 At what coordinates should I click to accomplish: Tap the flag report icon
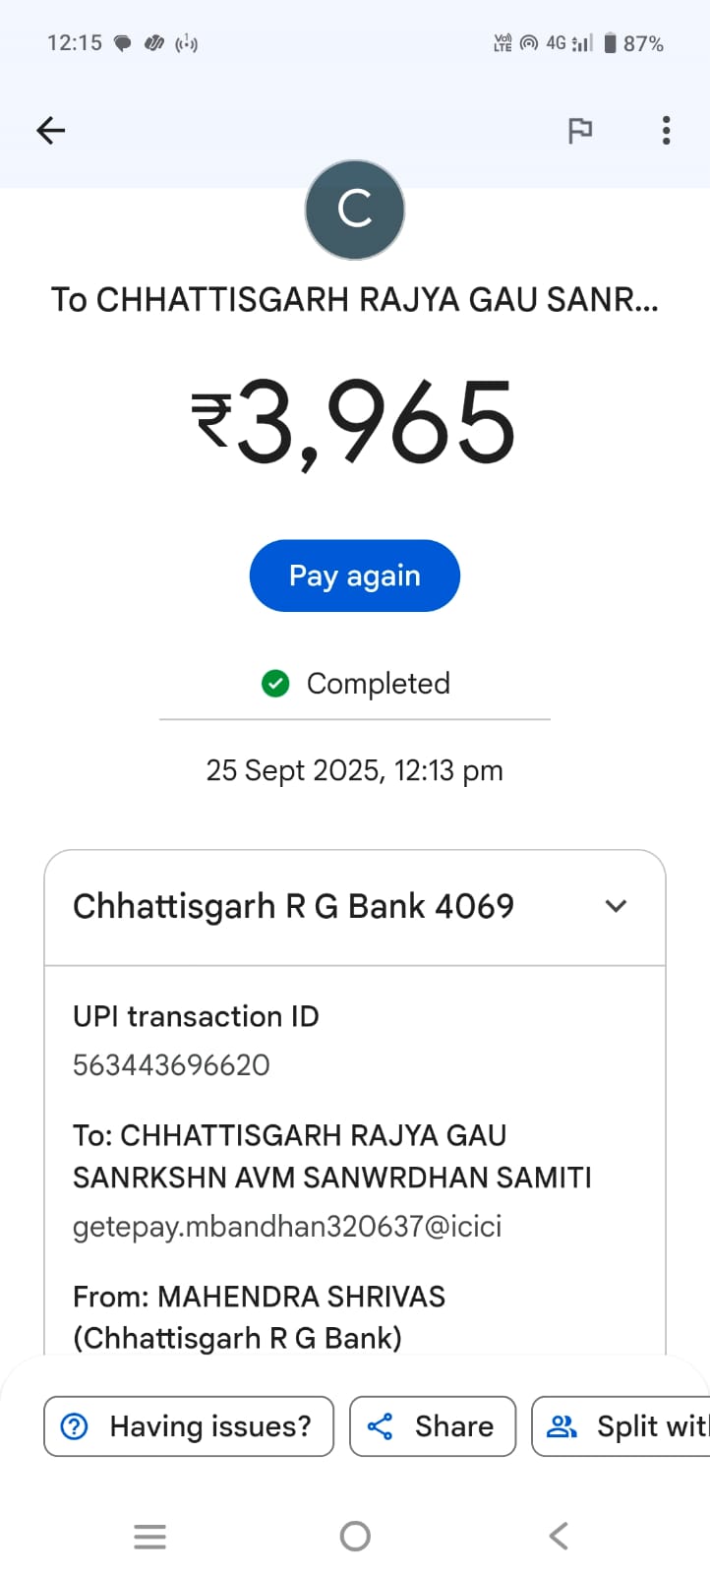tap(580, 130)
